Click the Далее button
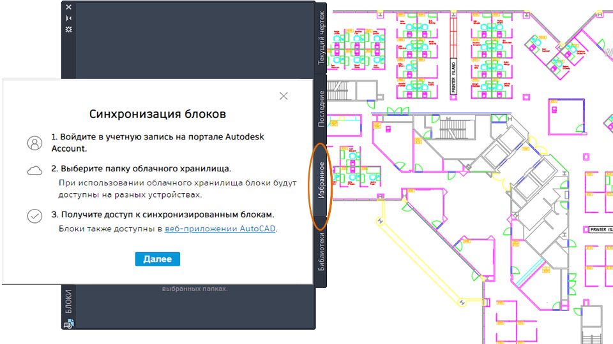 158,259
